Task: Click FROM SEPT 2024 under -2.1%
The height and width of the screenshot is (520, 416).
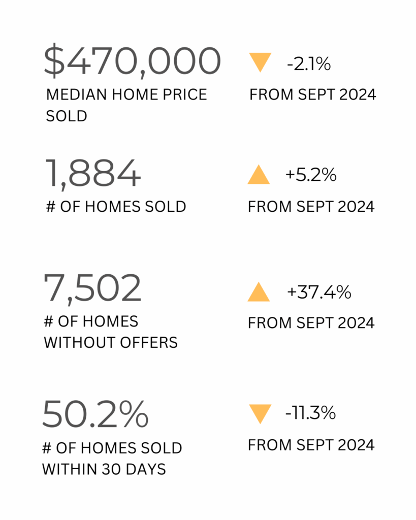Action: point(312,94)
